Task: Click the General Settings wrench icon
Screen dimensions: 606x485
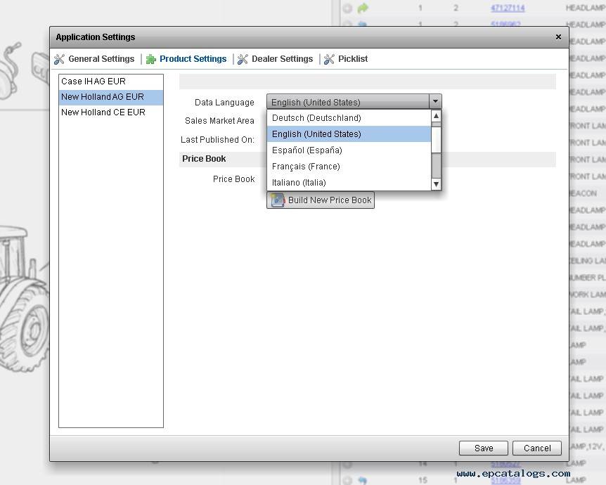Action: pos(60,59)
